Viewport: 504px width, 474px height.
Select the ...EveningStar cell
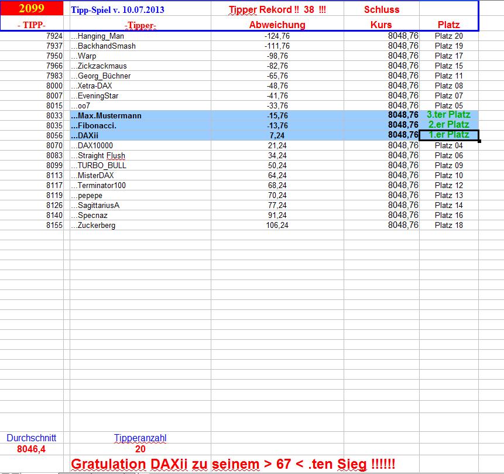point(140,96)
